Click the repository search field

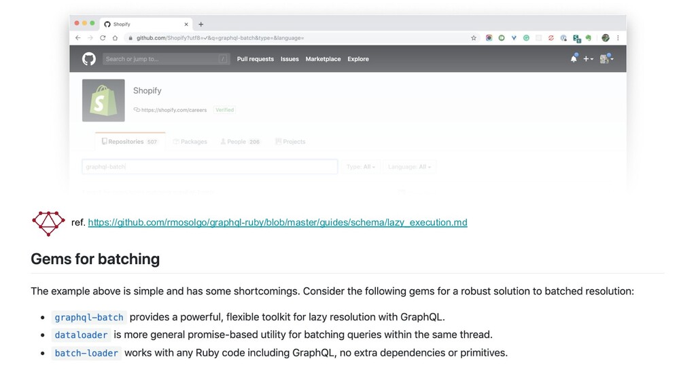tap(209, 167)
